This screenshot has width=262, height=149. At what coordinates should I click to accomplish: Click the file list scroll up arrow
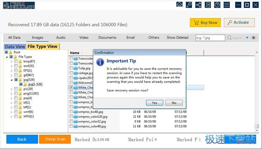point(257,52)
